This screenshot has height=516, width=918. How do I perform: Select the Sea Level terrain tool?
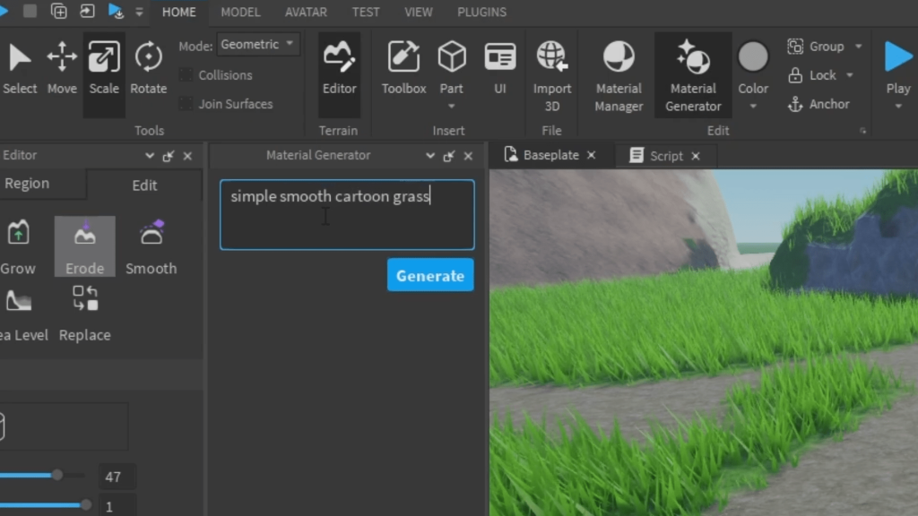[x=22, y=314]
